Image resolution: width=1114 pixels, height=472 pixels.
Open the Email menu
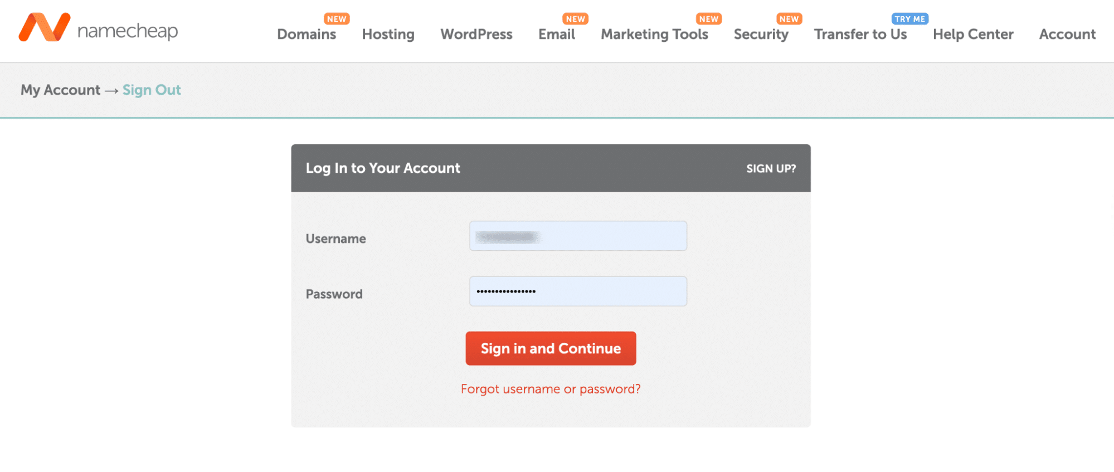click(556, 35)
